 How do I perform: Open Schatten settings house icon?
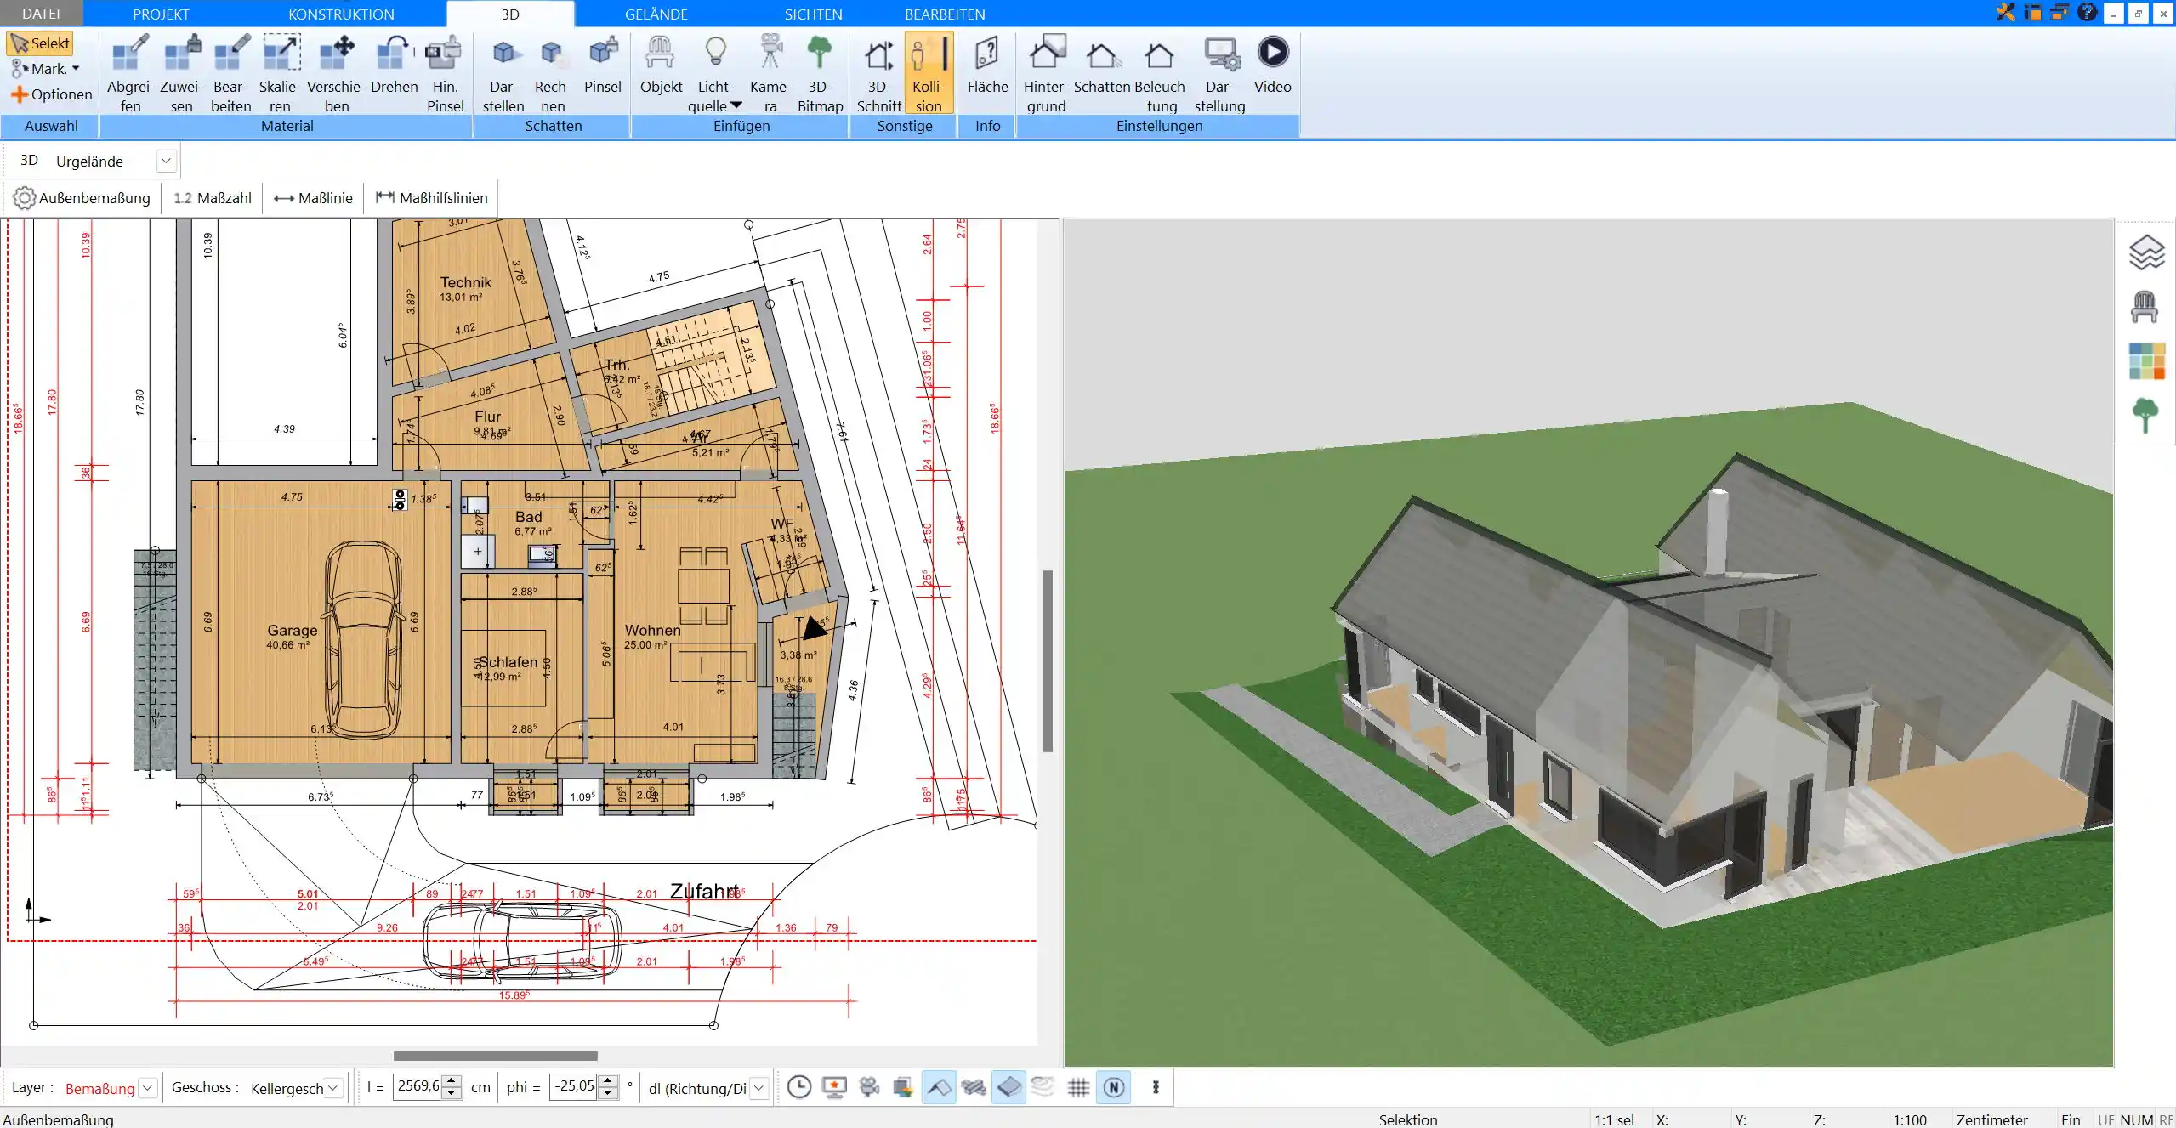tap(1102, 65)
